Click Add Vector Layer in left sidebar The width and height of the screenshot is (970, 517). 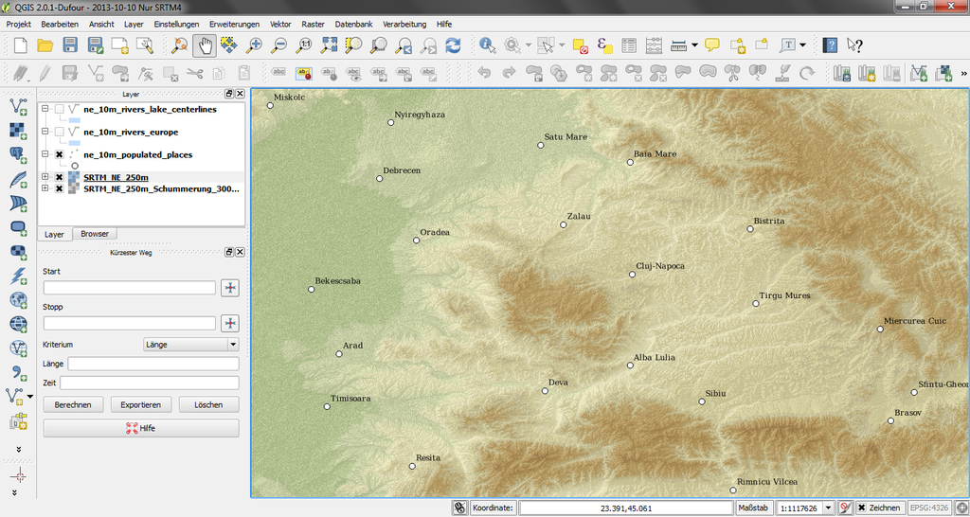click(17, 107)
